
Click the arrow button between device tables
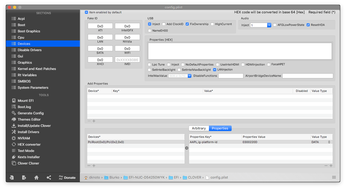(187, 148)
